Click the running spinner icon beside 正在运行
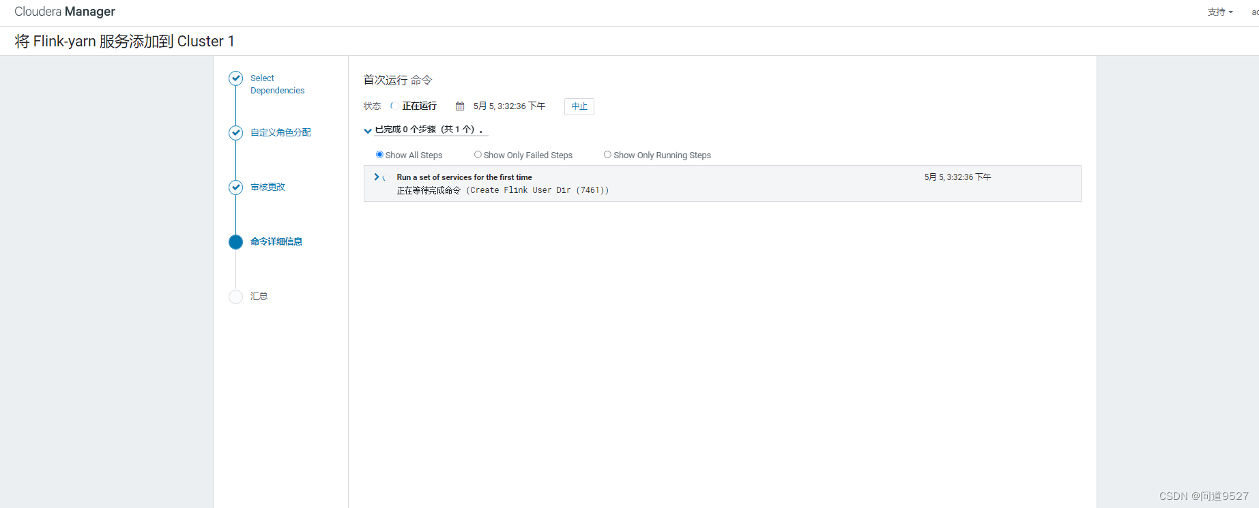 pyautogui.click(x=394, y=106)
